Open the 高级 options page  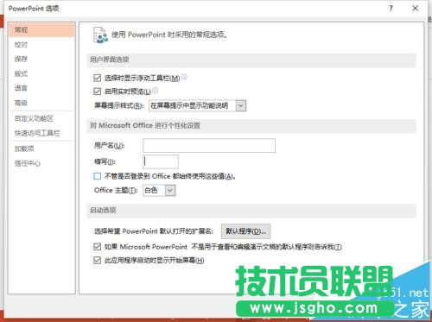(22, 103)
